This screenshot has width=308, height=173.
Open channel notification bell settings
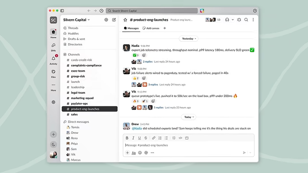(239, 19)
